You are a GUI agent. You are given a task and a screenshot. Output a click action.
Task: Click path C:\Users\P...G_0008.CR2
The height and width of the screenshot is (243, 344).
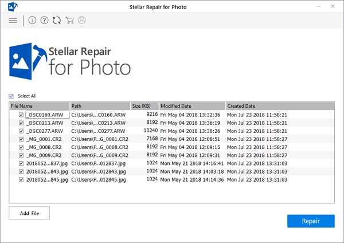(100, 147)
